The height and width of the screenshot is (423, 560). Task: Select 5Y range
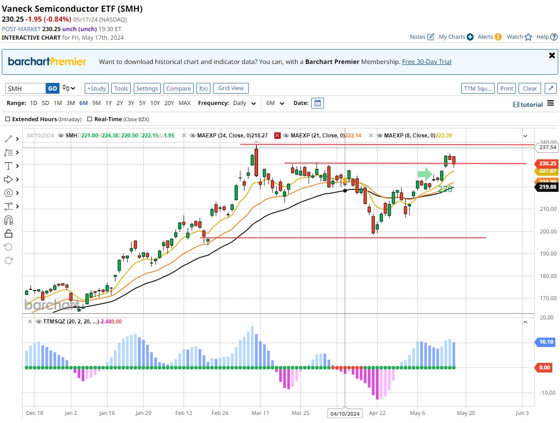point(142,103)
